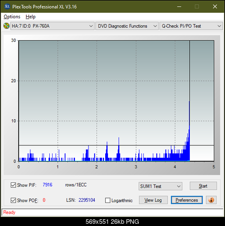Click the rows/1ECC label
Screen dimensions: 225x226
pos(76,185)
